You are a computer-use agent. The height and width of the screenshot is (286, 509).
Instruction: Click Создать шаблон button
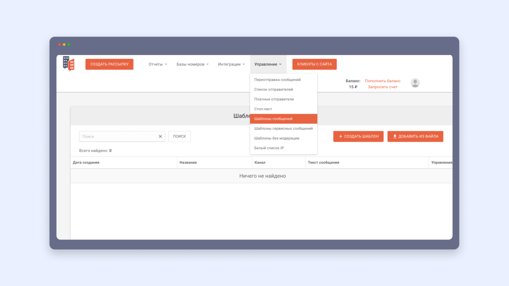[358, 136]
